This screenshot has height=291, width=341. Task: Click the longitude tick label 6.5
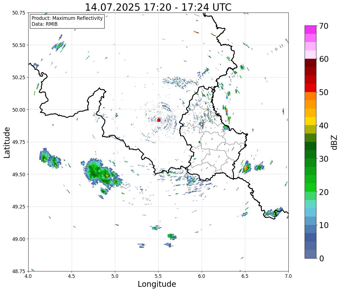point(245,276)
